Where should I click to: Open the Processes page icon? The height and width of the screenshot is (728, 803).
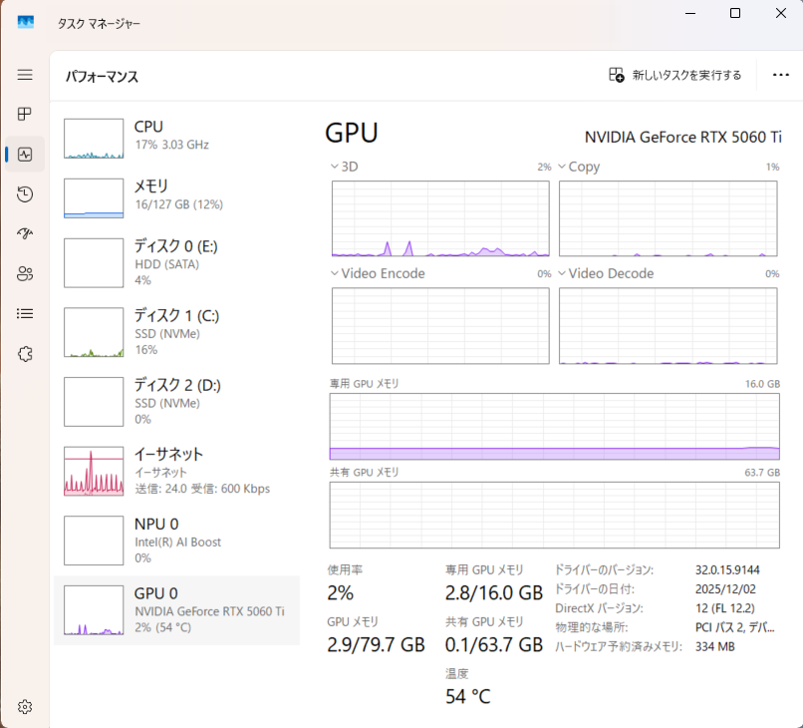[25, 115]
